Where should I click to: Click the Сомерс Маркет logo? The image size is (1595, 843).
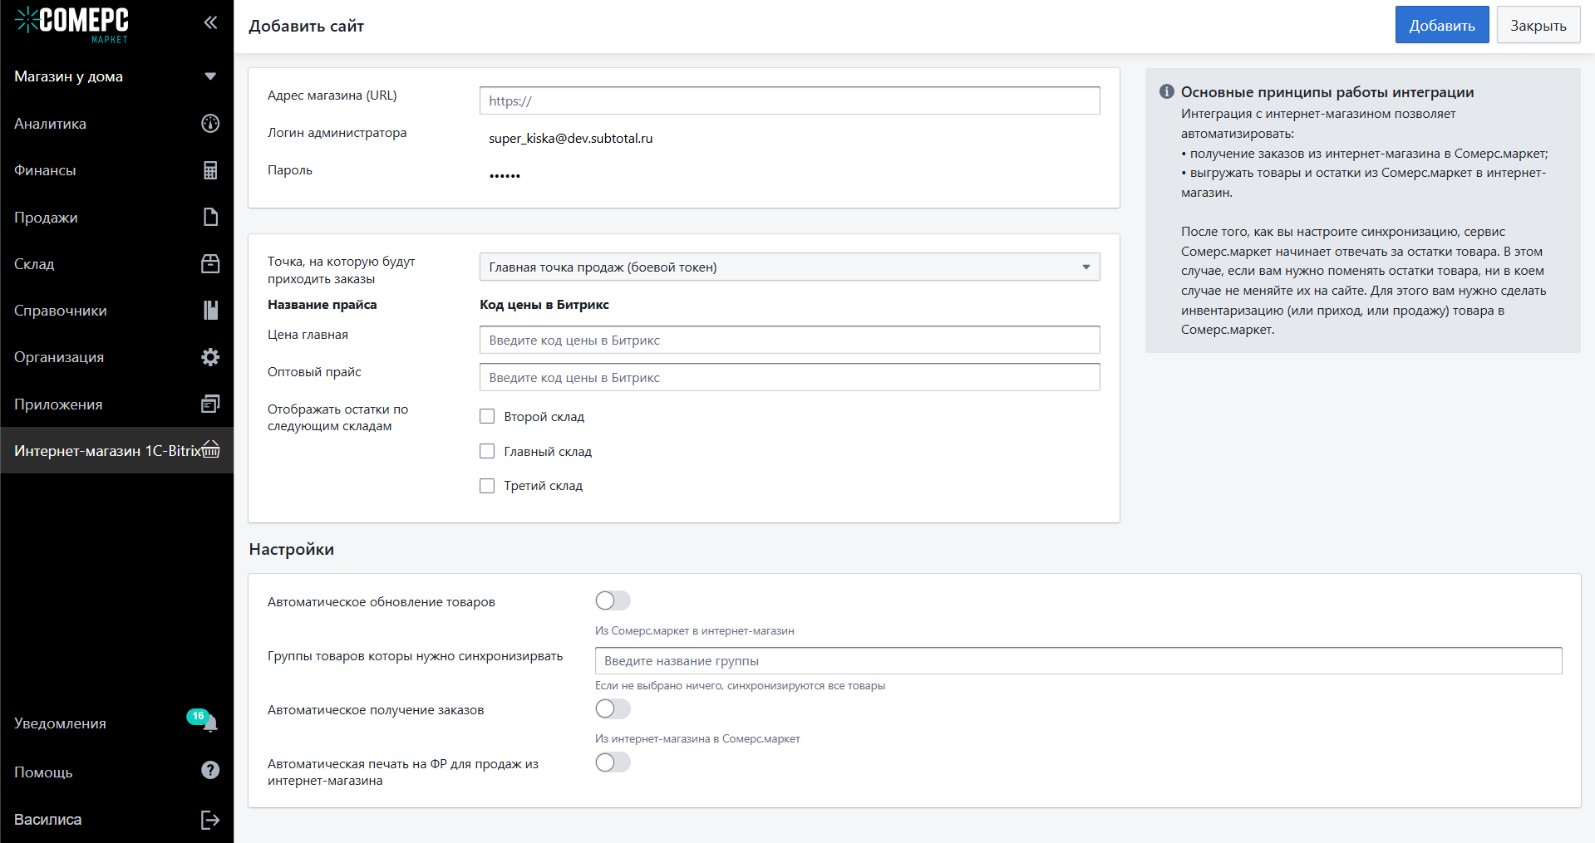(x=71, y=24)
